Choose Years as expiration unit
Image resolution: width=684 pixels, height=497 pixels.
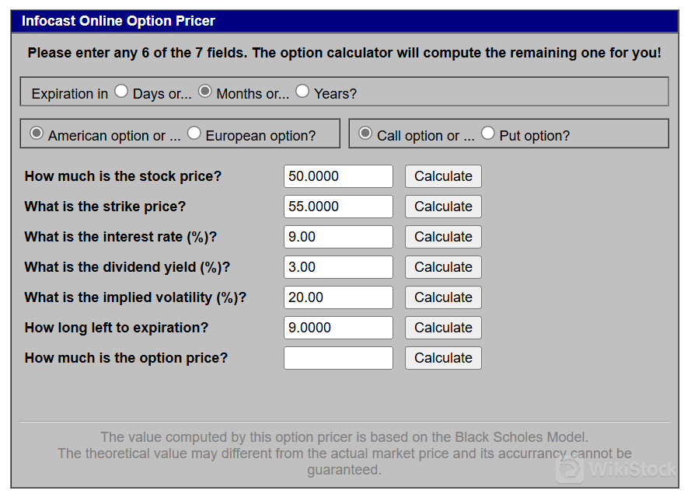pyautogui.click(x=302, y=92)
